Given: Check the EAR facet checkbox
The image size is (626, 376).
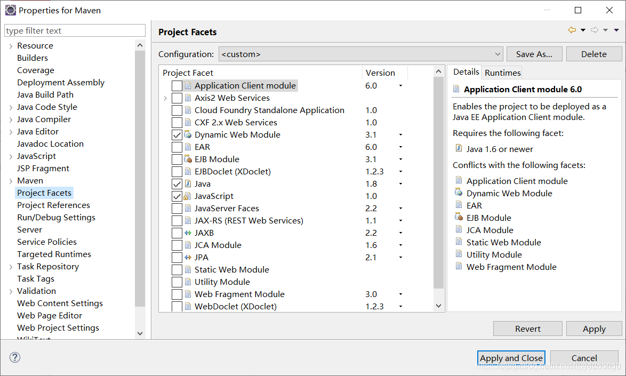Looking at the screenshot, I should pyautogui.click(x=177, y=147).
